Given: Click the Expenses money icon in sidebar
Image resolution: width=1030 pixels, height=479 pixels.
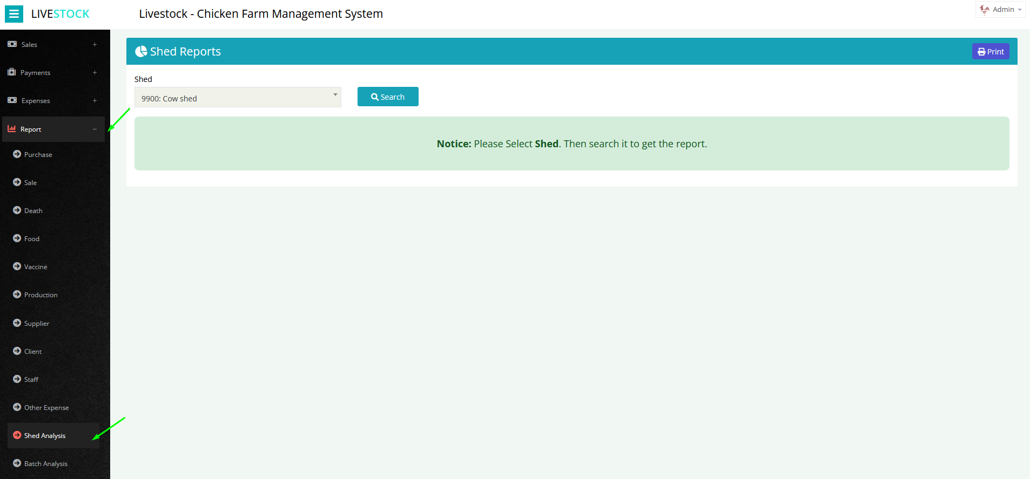Looking at the screenshot, I should point(12,100).
